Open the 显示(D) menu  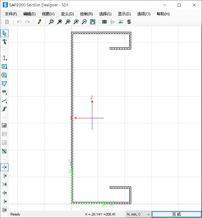pyautogui.click(x=124, y=14)
